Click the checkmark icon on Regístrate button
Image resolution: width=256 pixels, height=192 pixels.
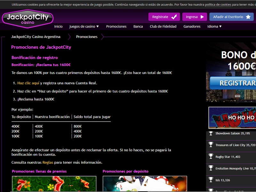(x=174, y=17)
